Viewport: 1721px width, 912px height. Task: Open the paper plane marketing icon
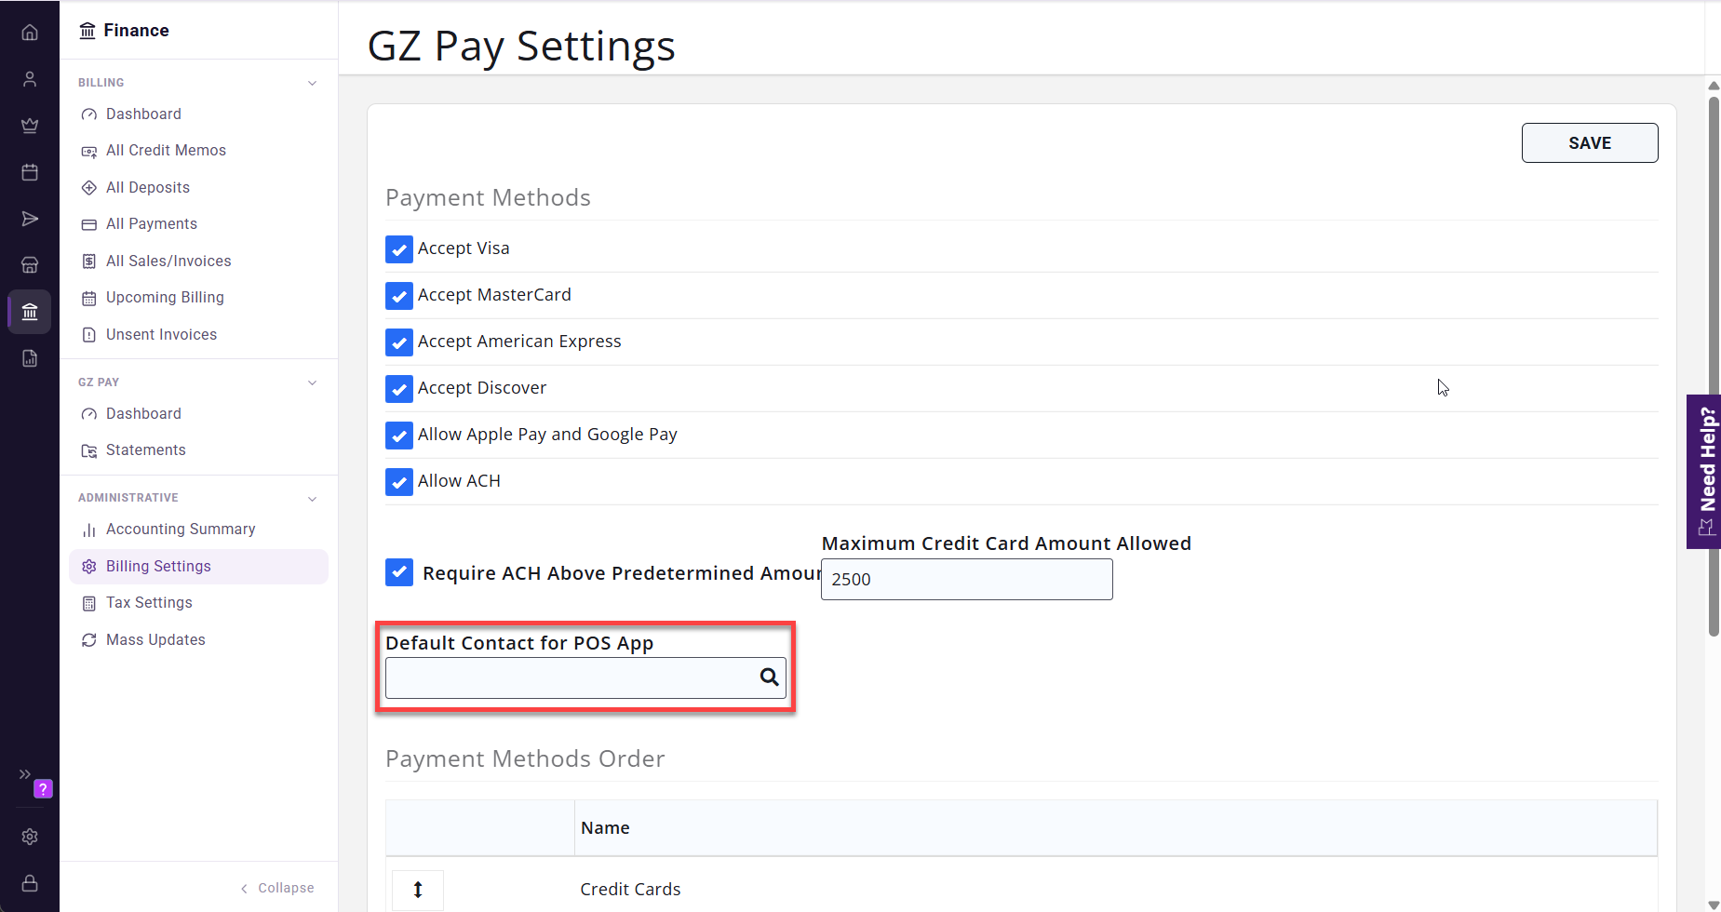pos(30,219)
